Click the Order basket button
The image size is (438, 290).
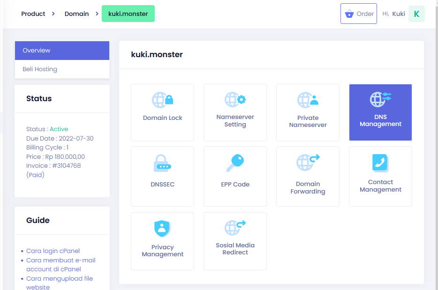click(x=359, y=14)
